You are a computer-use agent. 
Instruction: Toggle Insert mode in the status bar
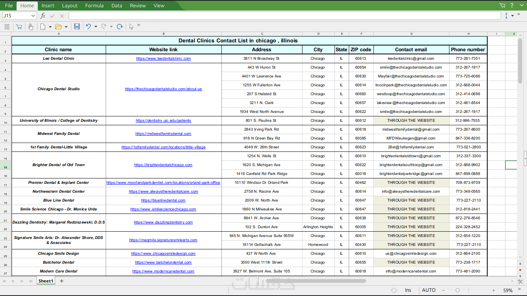[x=408, y=290]
